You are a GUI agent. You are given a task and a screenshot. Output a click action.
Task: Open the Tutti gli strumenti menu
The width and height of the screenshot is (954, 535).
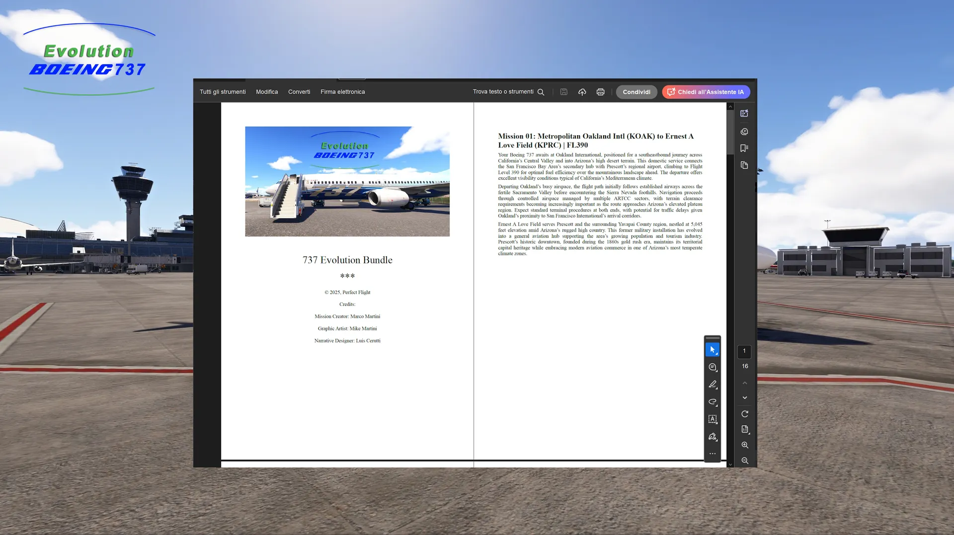(223, 92)
